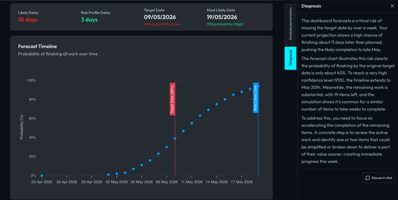Click the 08 May 2026 axis label
Image resolution: width=398 pixels, height=200 pixels.
tap(167, 182)
